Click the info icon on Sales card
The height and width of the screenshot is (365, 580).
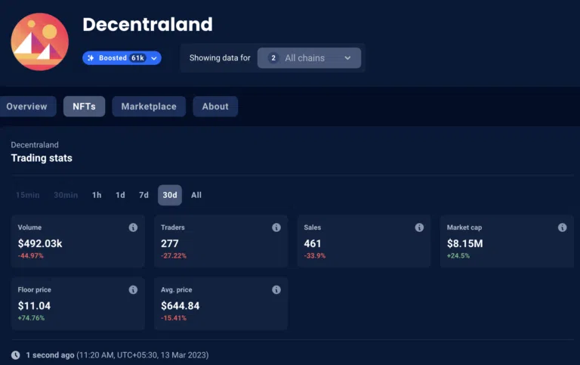[x=419, y=227]
